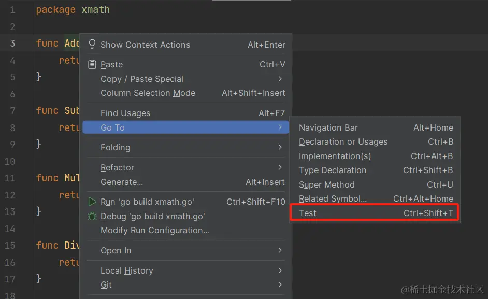Image resolution: width=488 pixels, height=299 pixels.
Task: Click the lightbulb Show Context Actions icon
Action: tap(92, 45)
